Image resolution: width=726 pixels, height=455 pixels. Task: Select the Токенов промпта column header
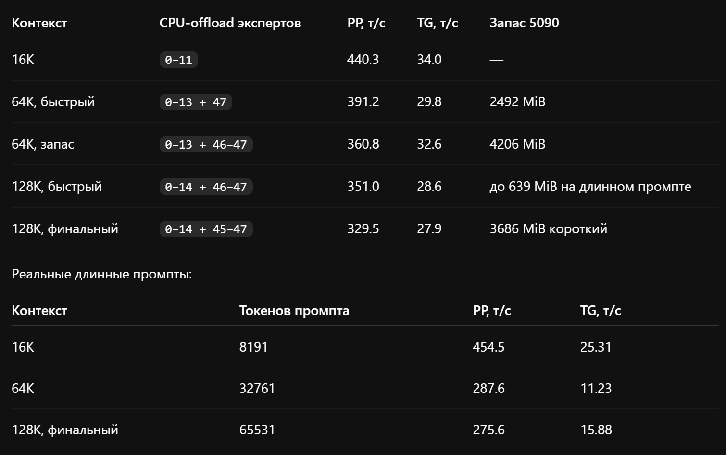(x=294, y=311)
